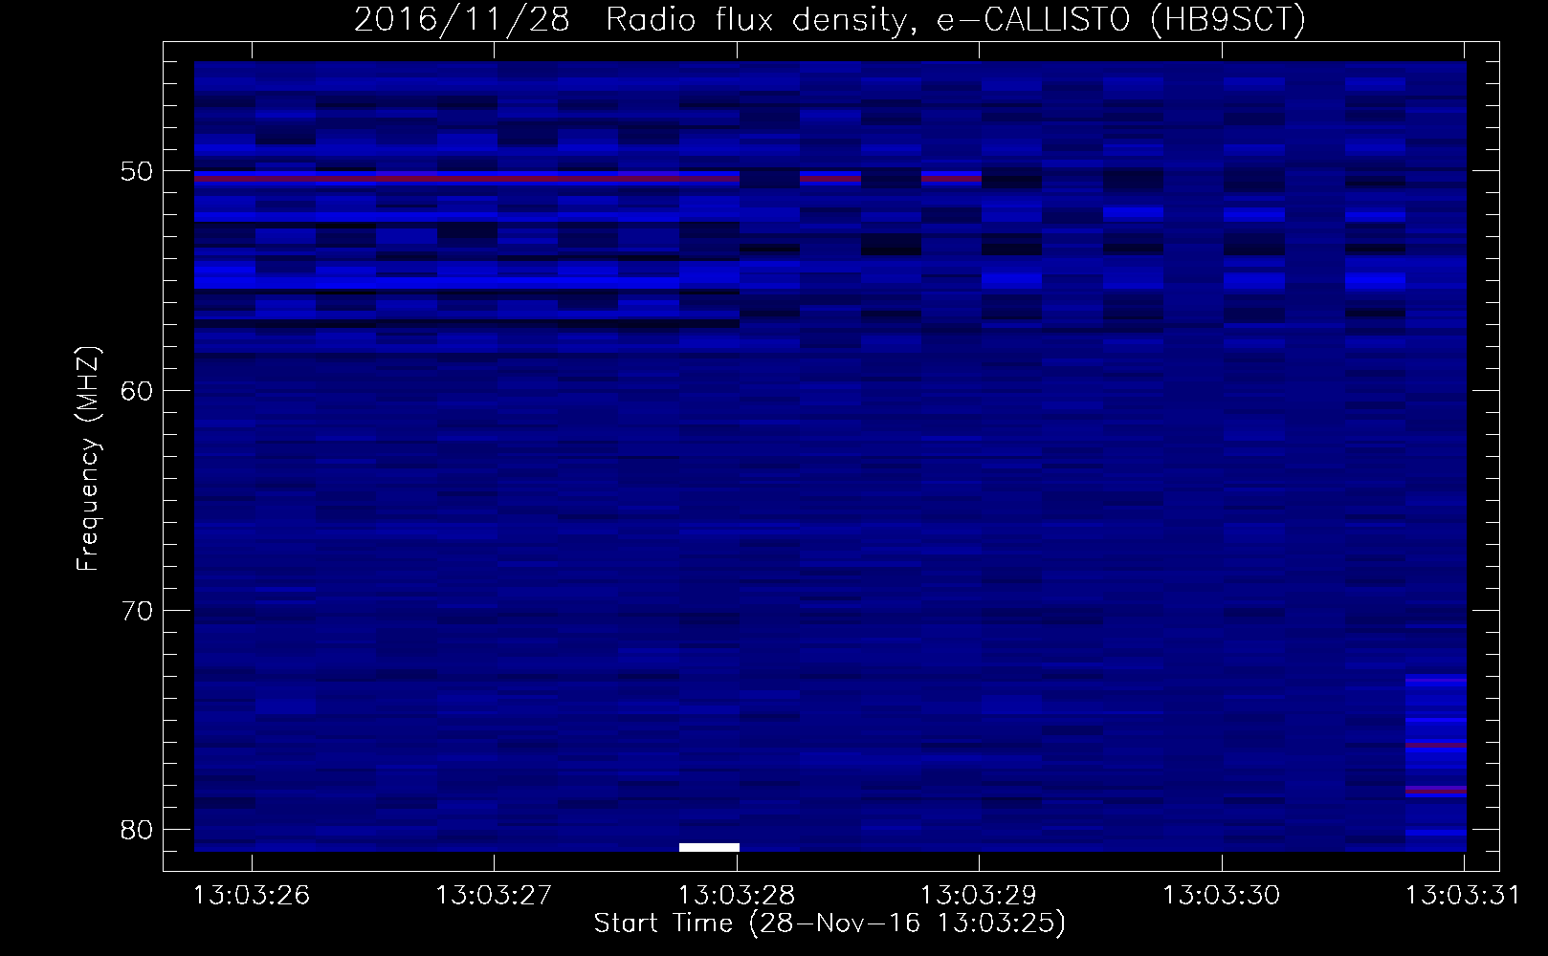This screenshot has height=956, width=1548.
Task: Click the 13:03:27 time label
Action: [x=494, y=896]
